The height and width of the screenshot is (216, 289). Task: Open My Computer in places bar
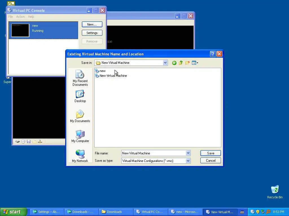coord(80,136)
